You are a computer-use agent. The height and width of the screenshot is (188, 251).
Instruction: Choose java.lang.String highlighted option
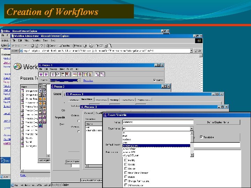(156, 146)
